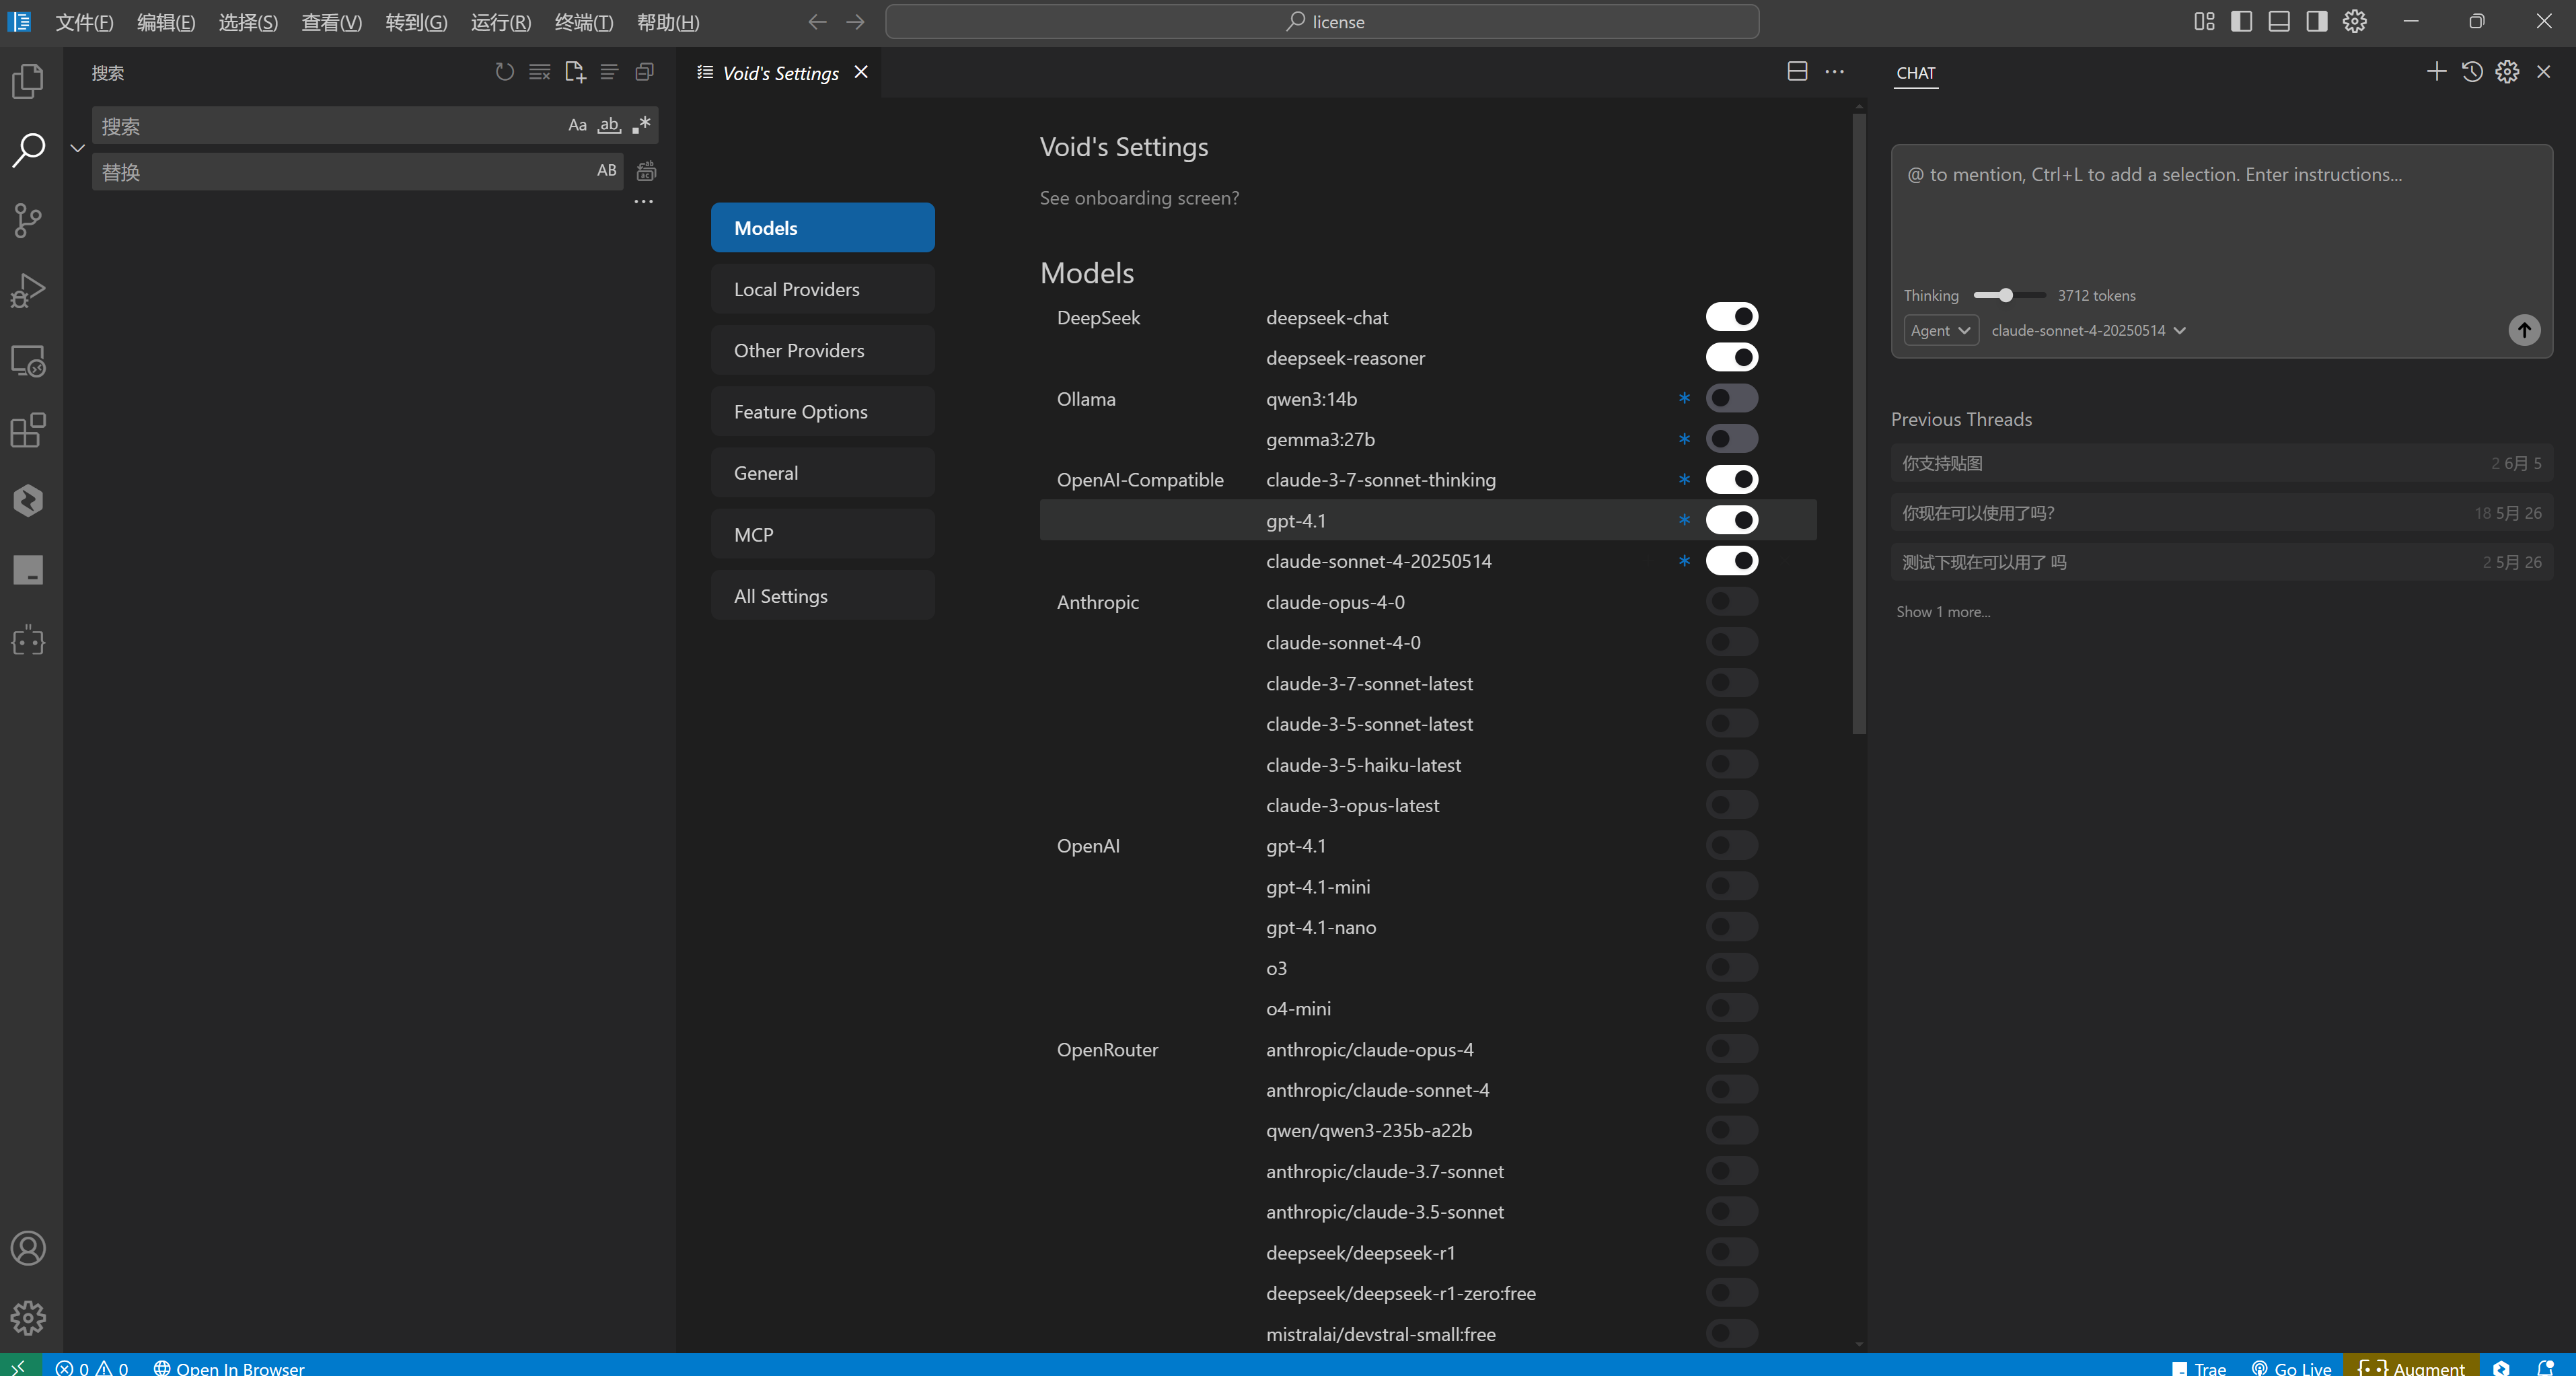
Task: Open the Extensions view
Action: (x=28, y=431)
